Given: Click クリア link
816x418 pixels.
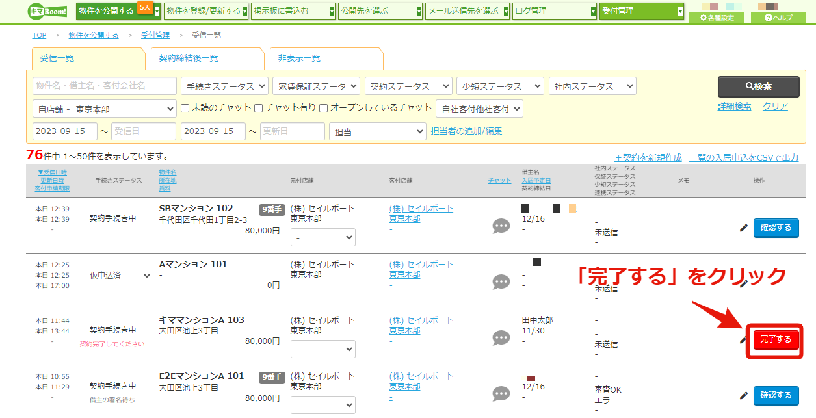Looking at the screenshot, I should coord(775,107).
